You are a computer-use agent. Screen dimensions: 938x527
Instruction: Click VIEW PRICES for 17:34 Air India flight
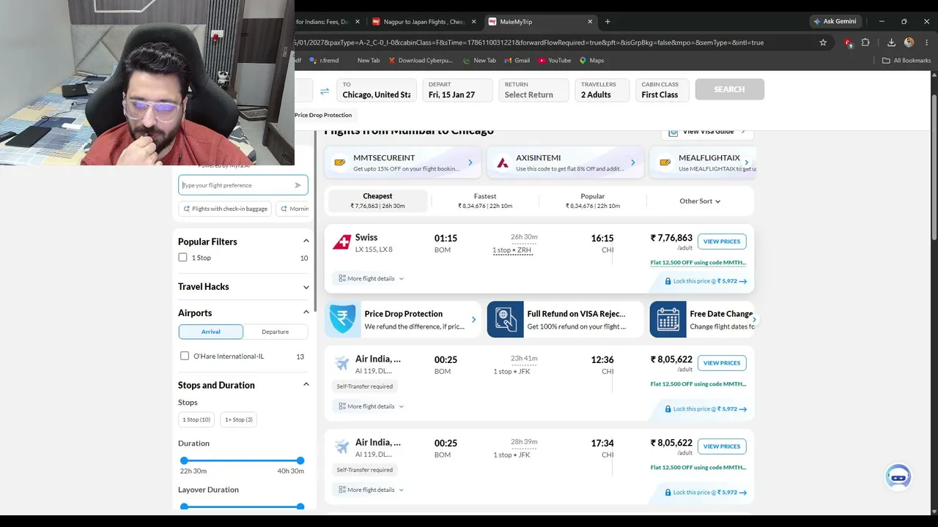pyautogui.click(x=722, y=446)
